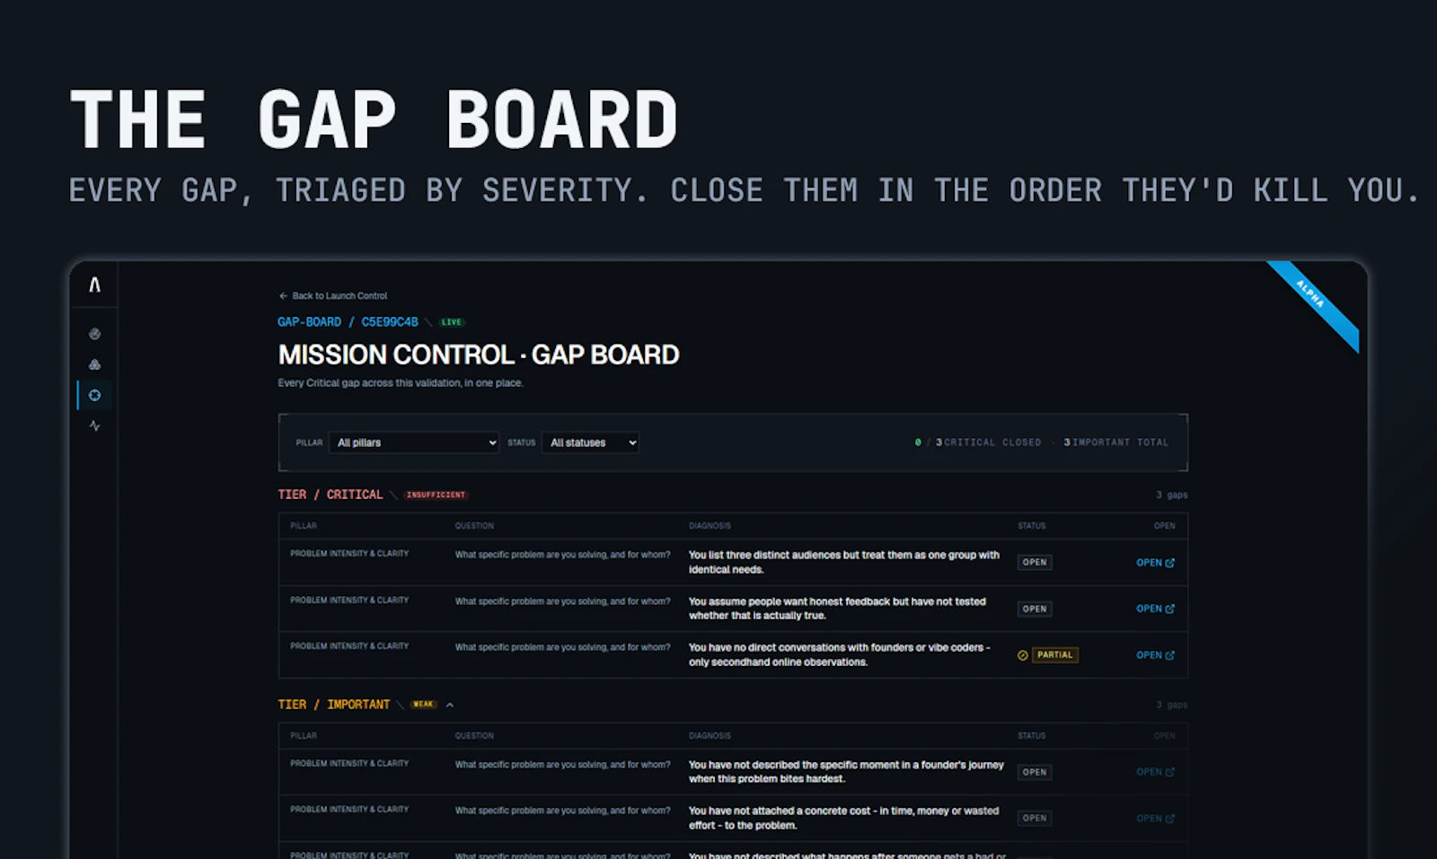Click the C5E99C4B breadcrumb ID
The height and width of the screenshot is (859, 1437).
(x=390, y=321)
